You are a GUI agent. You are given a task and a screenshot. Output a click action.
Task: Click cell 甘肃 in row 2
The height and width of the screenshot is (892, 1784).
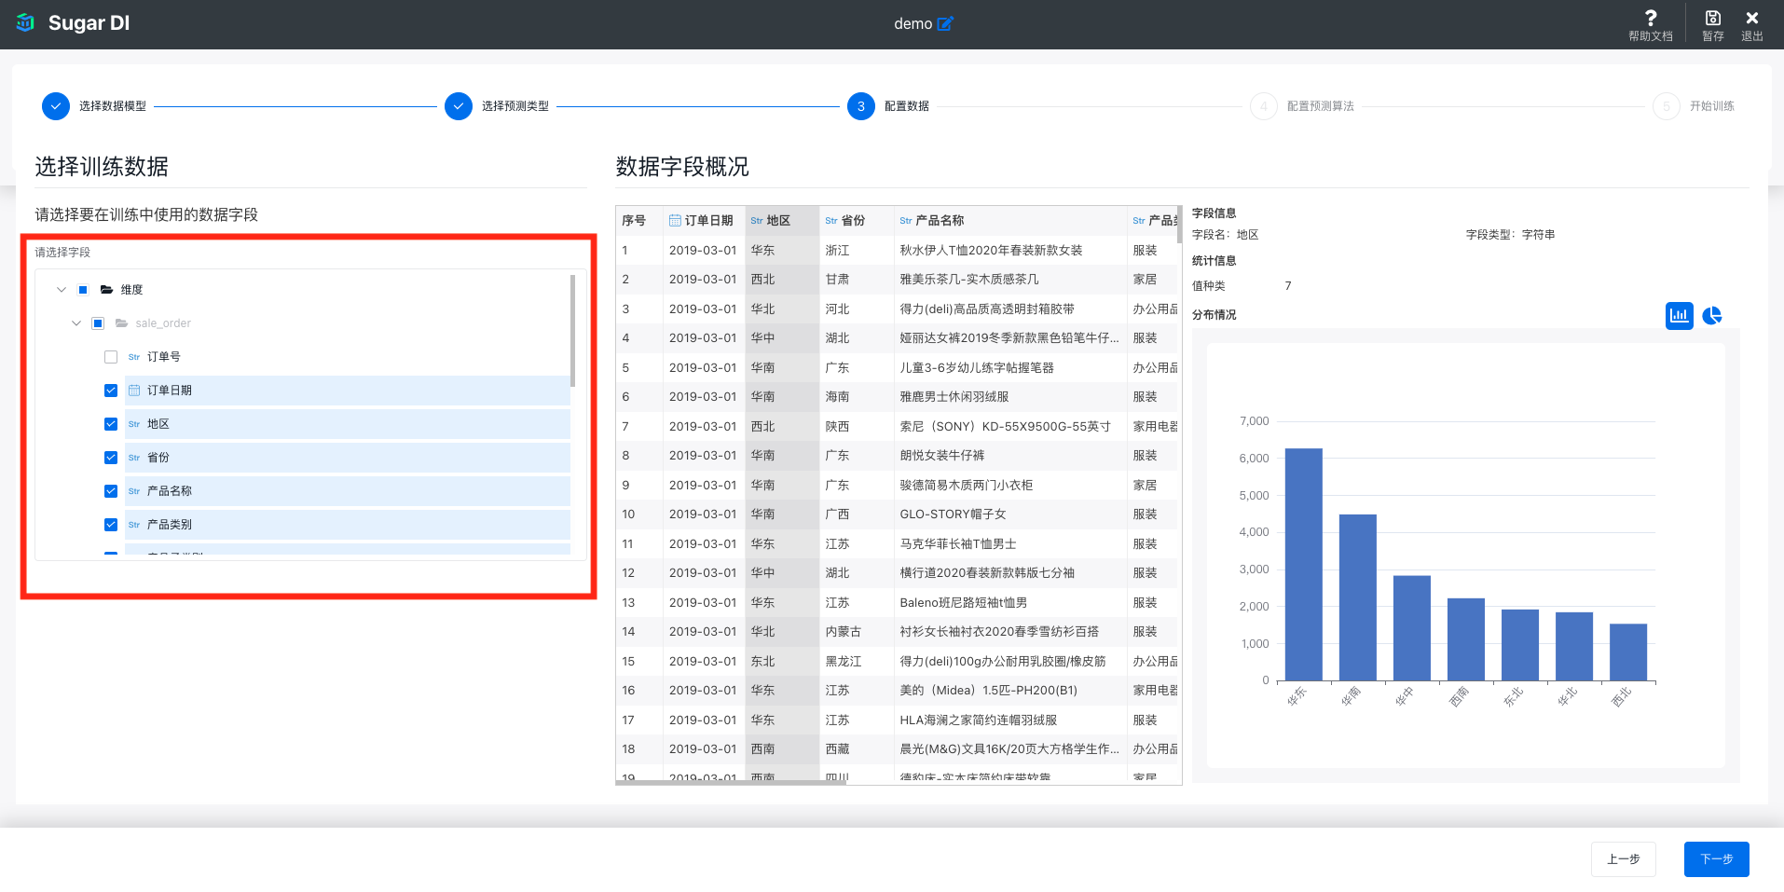(x=837, y=280)
